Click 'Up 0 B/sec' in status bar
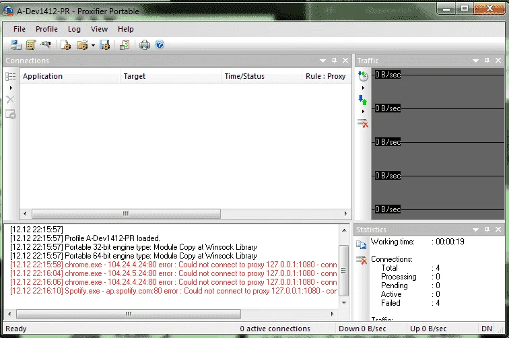Screen dimensions: 509x338 [x=428, y=329]
